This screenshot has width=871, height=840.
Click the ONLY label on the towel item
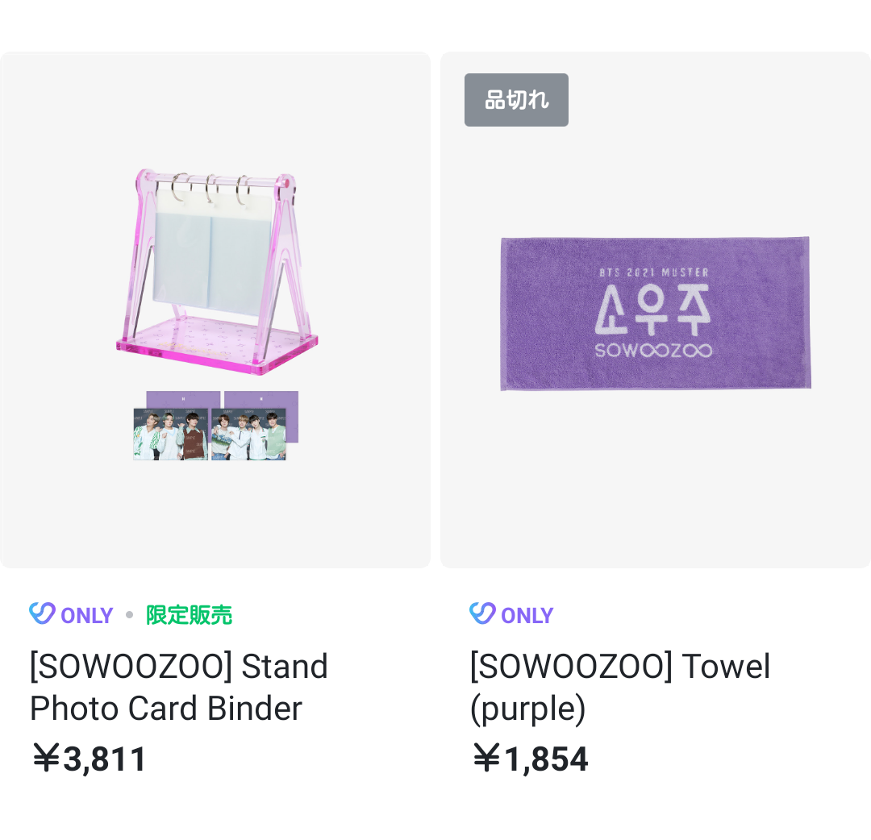coord(527,615)
